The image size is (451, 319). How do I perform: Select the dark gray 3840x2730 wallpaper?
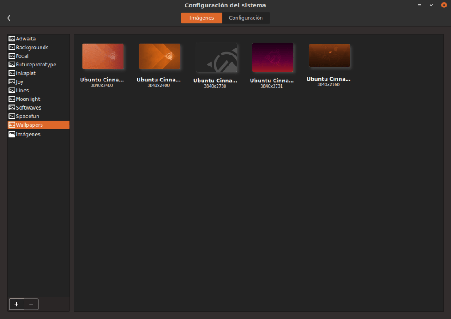click(216, 58)
